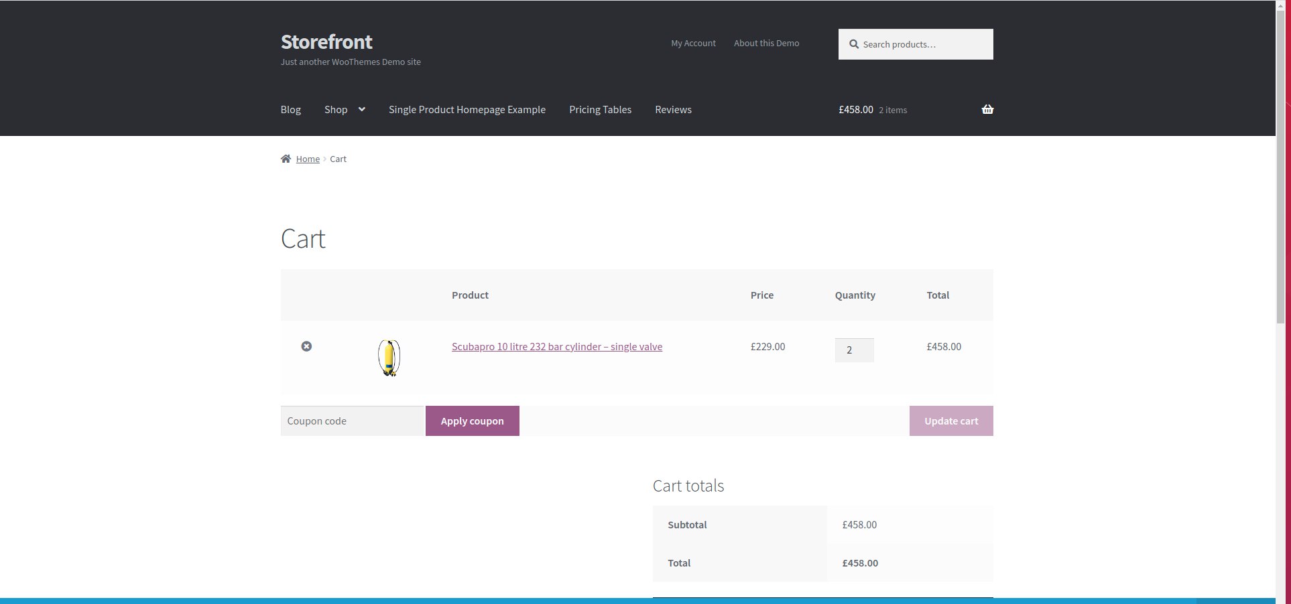Viewport: 1291px width, 604px height.
Task: Open the Blog menu item
Action: pos(290,110)
